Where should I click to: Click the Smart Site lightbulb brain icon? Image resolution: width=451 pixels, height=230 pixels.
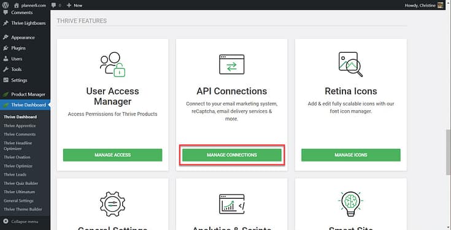coord(350,204)
